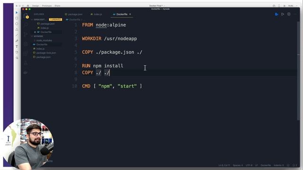Click the blue Docker icon in editor toolbar
Viewport: 303px width, 170px height.
[x=276, y=14]
